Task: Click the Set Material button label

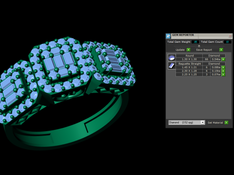Action: (x=215, y=122)
